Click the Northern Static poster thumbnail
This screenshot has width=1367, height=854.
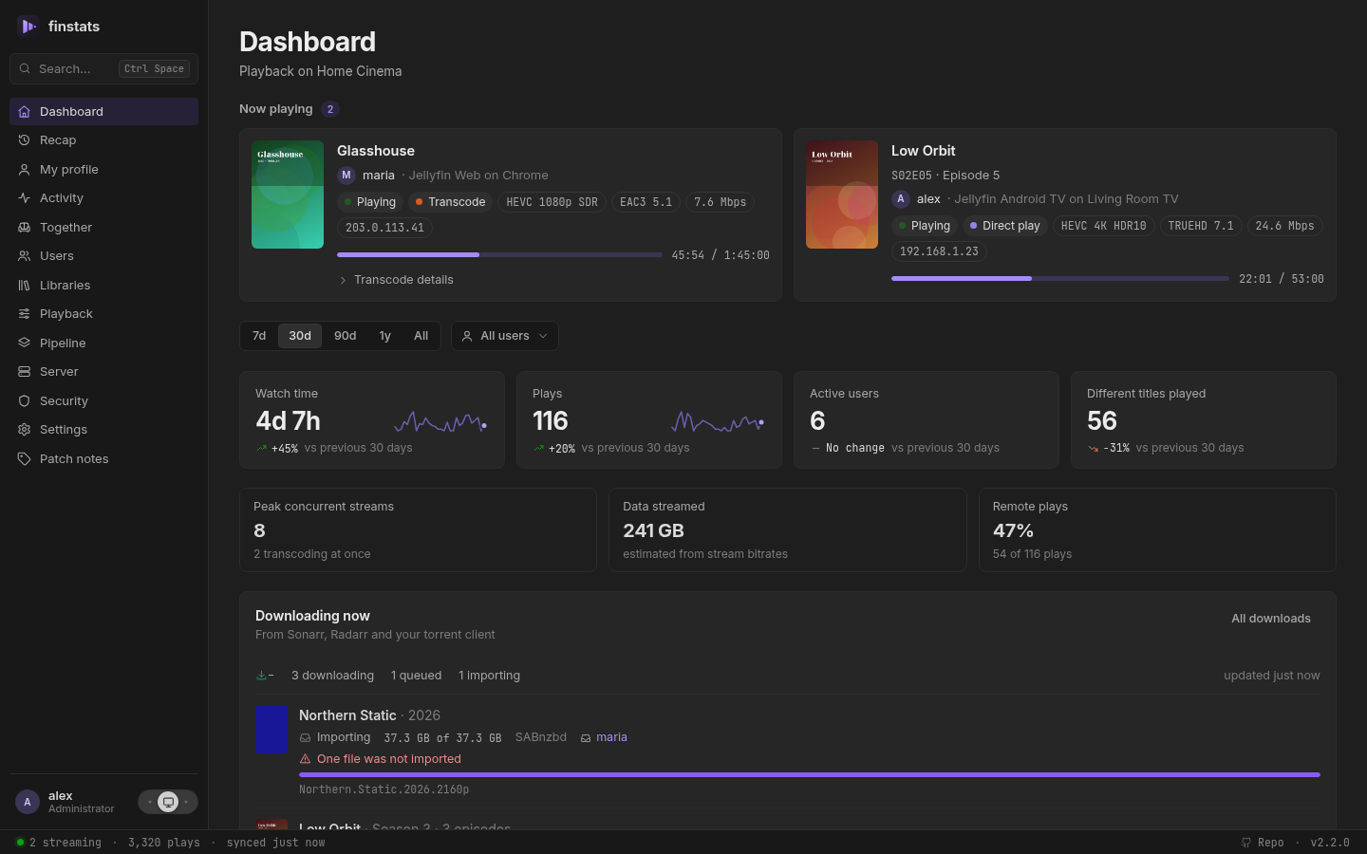[x=272, y=730]
